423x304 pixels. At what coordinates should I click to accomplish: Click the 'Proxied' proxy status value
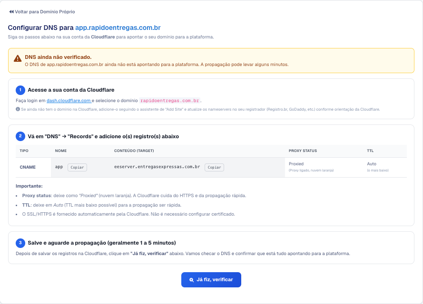(x=296, y=164)
